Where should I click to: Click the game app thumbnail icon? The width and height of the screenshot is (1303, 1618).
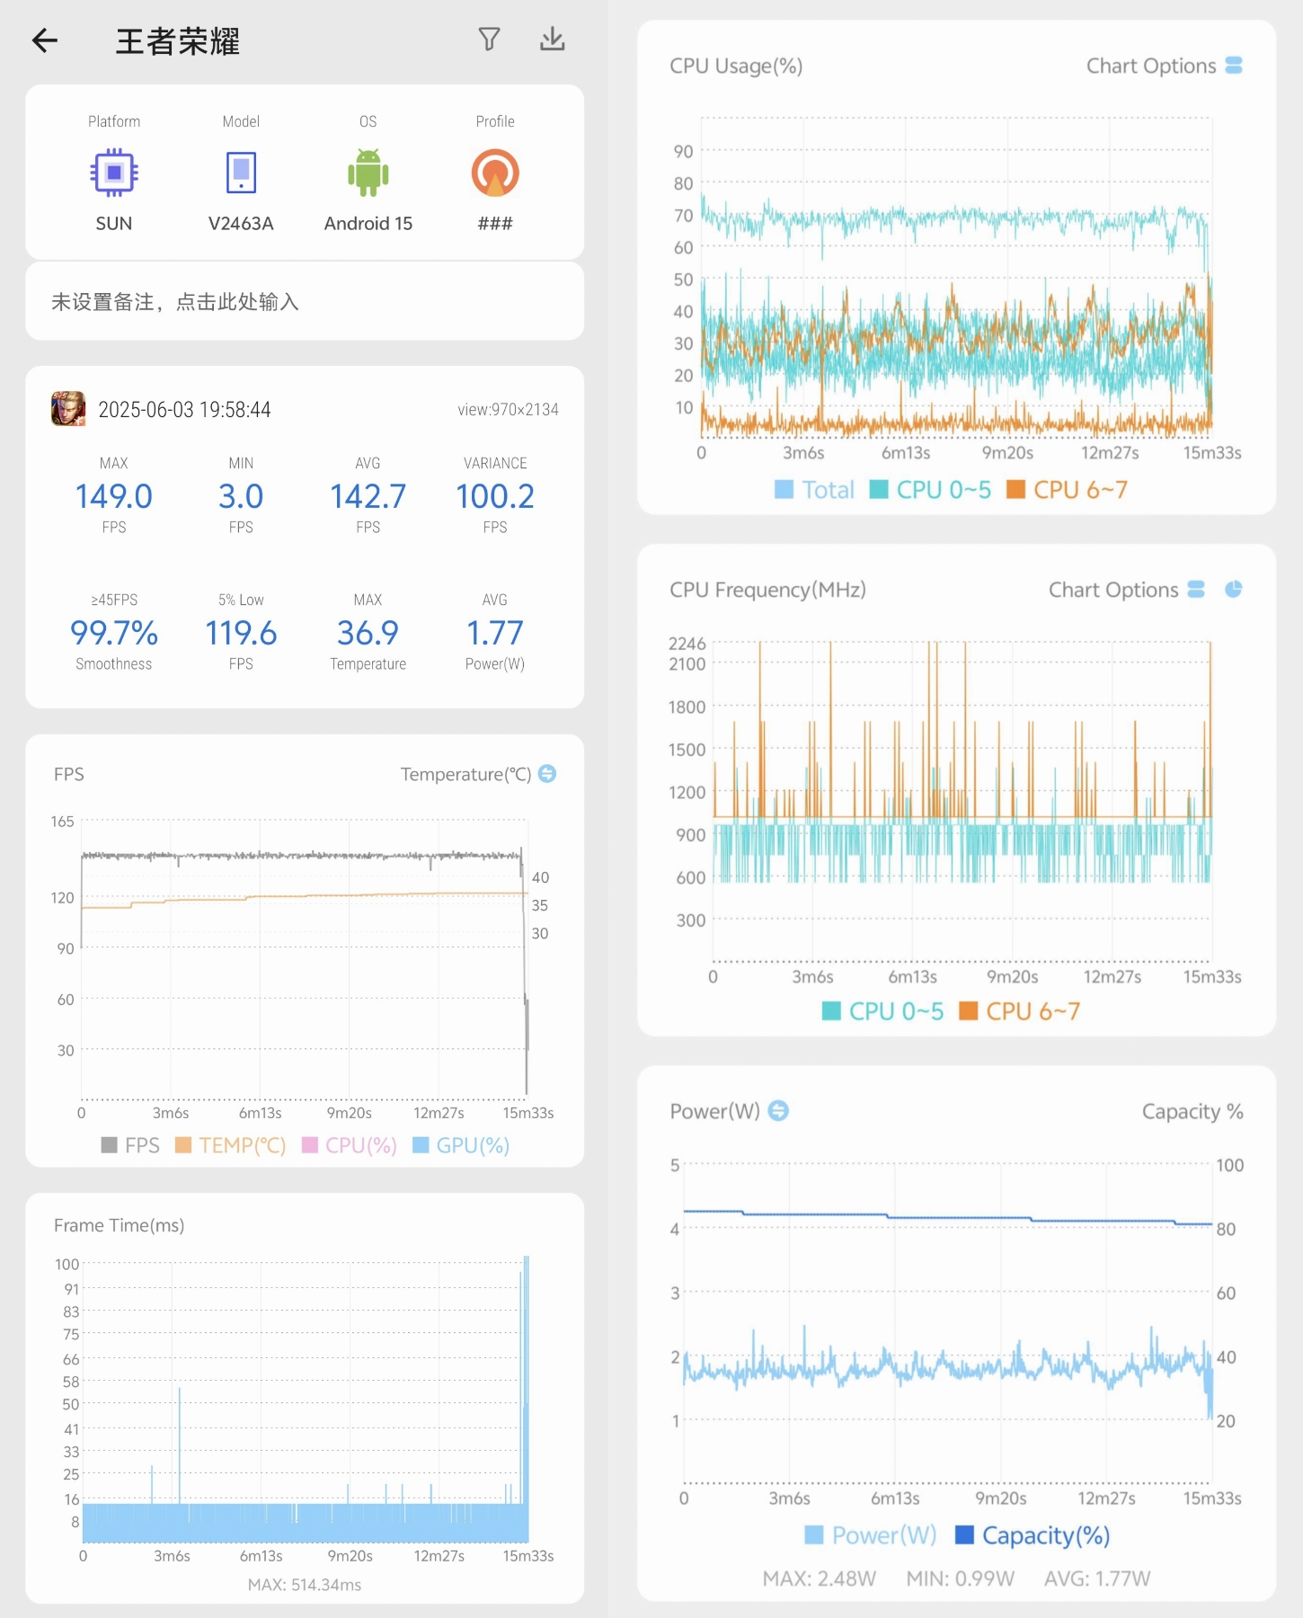(68, 409)
